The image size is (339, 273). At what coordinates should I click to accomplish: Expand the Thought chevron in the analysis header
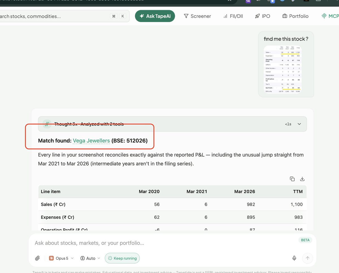[299, 124]
